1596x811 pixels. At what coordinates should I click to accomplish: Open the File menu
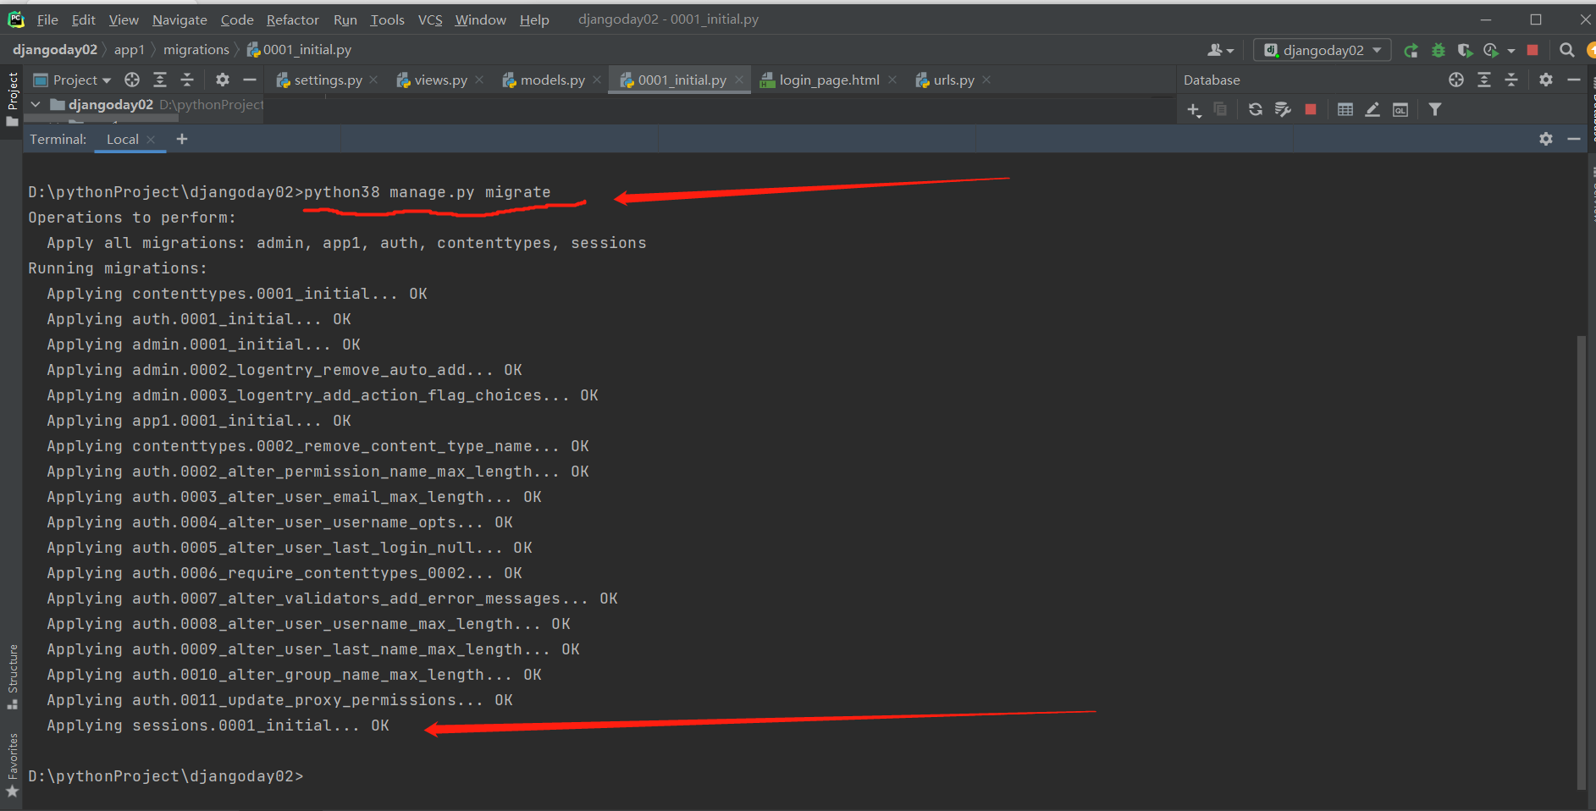[47, 19]
